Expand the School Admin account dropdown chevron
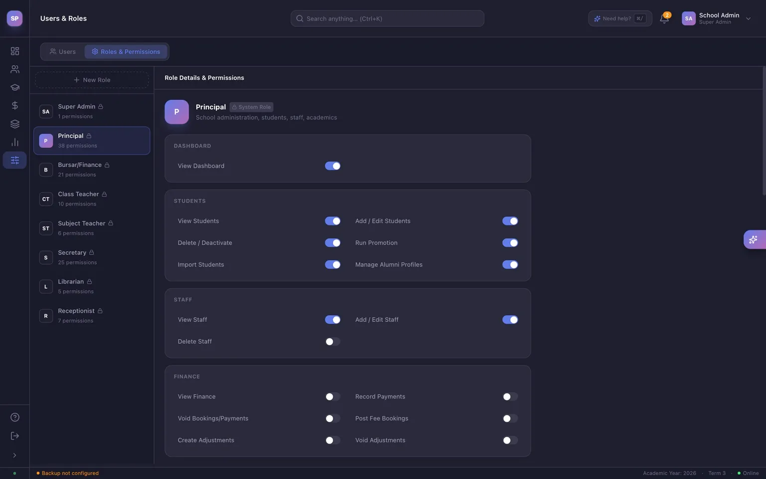Viewport: 766px width, 479px height. pyautogui.click(x=748, y=18)
